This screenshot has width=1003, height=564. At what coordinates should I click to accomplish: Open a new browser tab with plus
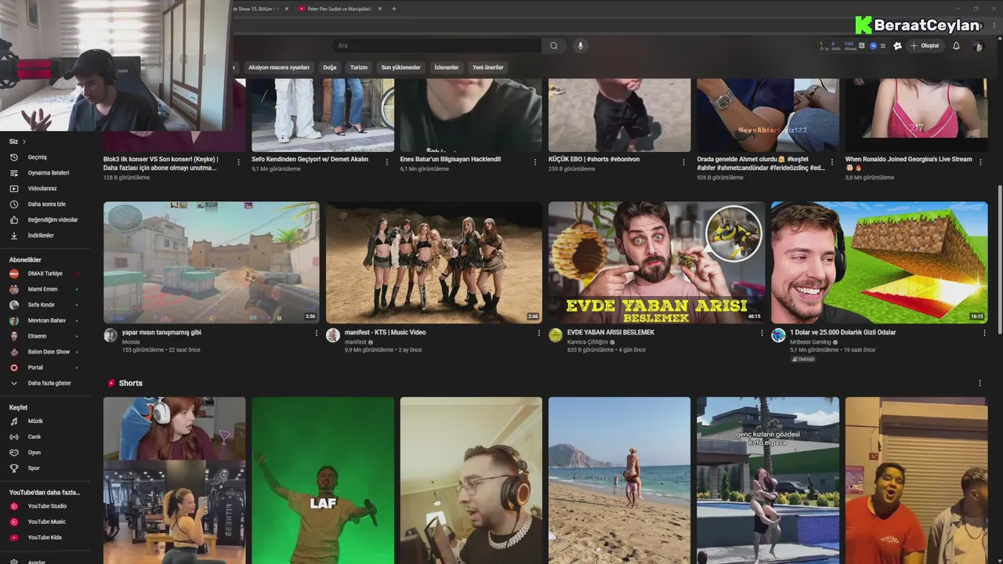(x=393, y=9)
